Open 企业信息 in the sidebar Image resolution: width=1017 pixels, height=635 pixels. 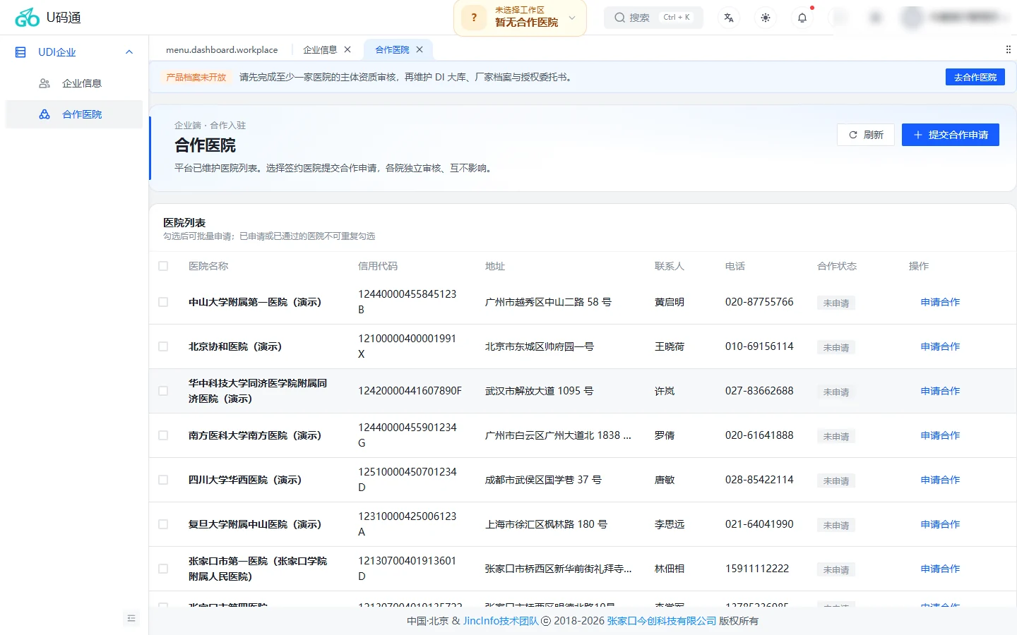[x=81, y=83]
